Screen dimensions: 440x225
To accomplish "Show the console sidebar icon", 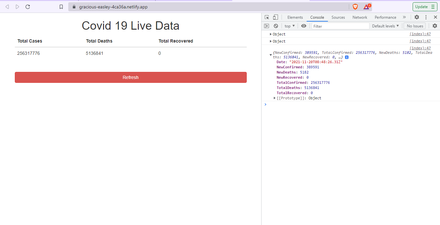I will [267, 26].
